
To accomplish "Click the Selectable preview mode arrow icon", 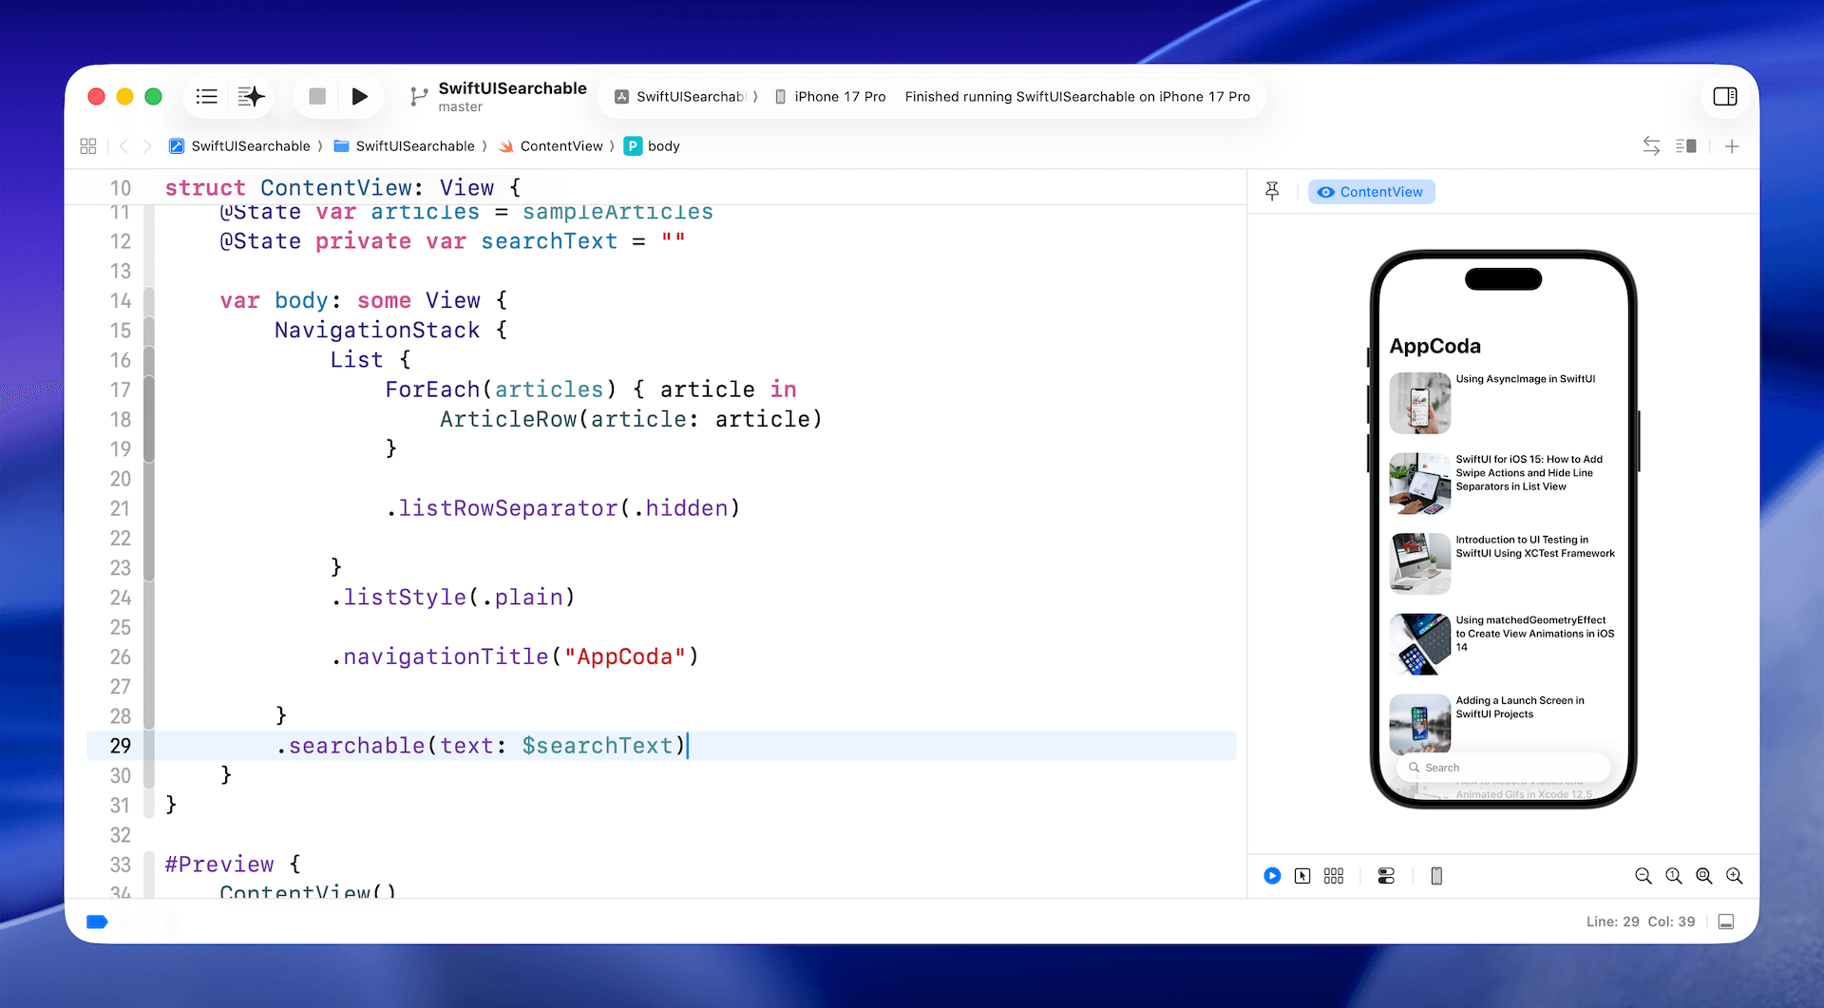I will pyautogui.click(x=1302, y=876).
